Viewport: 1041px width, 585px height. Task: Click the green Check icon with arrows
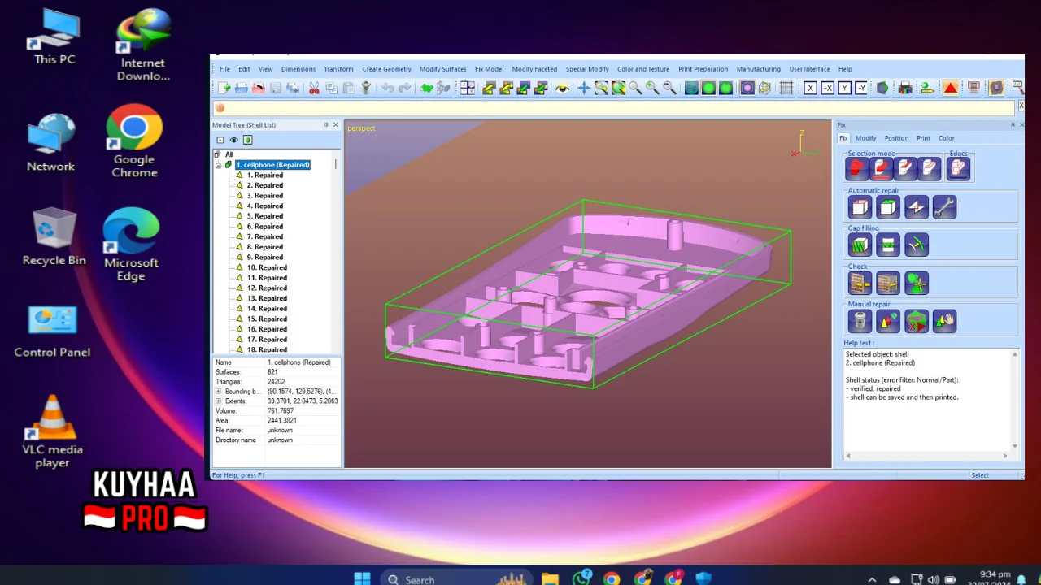(917, 283)
